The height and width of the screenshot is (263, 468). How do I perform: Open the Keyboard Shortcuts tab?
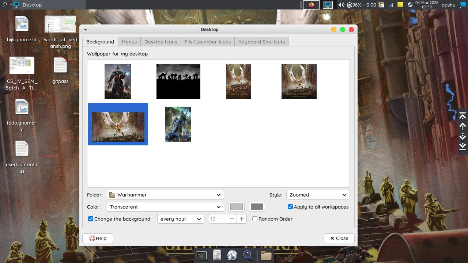(x=261, y=42)
